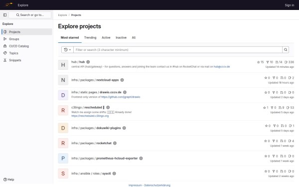The height and width of the screenshot is (187, 299).
Task: Click forks count 10 of hub
Action: coord(270,62)
